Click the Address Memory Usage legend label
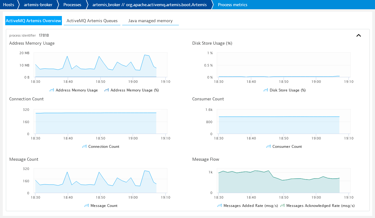 click(77, 90)
